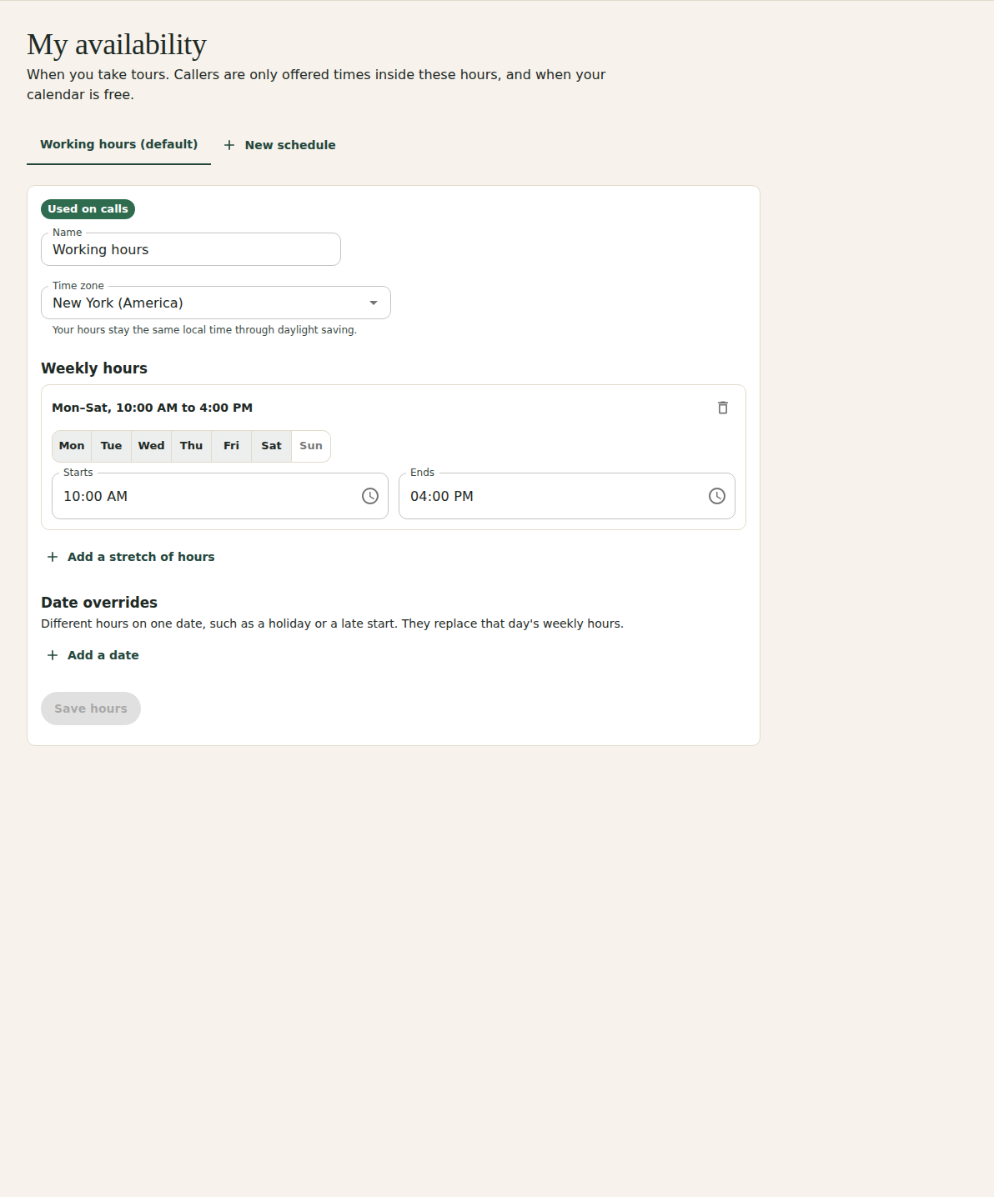Click the Starts time 10:00 AM field
The width and height of the screenshot is (994, 1197).
(x=220, y=496)
